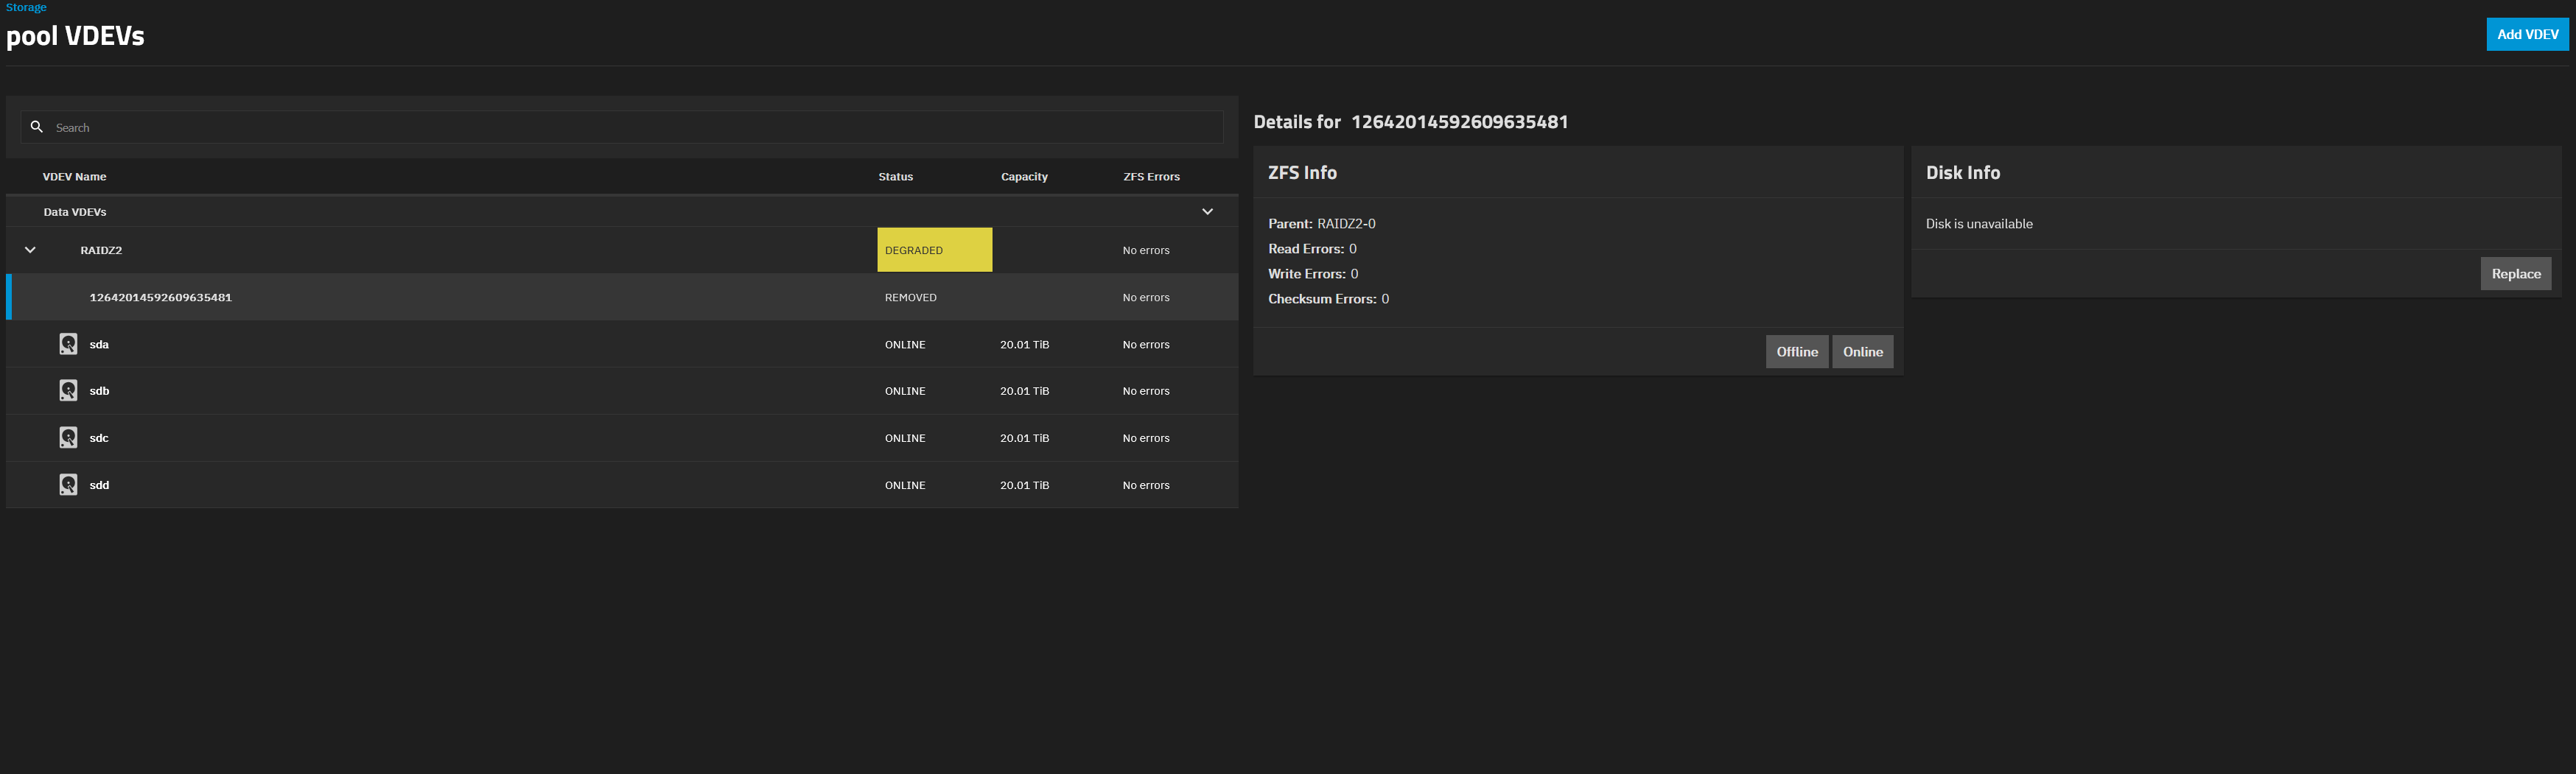Click the Data VDEVs label
The width and height of the screenshot is (2576, 774).
[75, 212]
